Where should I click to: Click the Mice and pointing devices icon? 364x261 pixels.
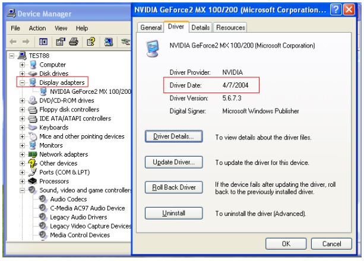tap(33, 136)
